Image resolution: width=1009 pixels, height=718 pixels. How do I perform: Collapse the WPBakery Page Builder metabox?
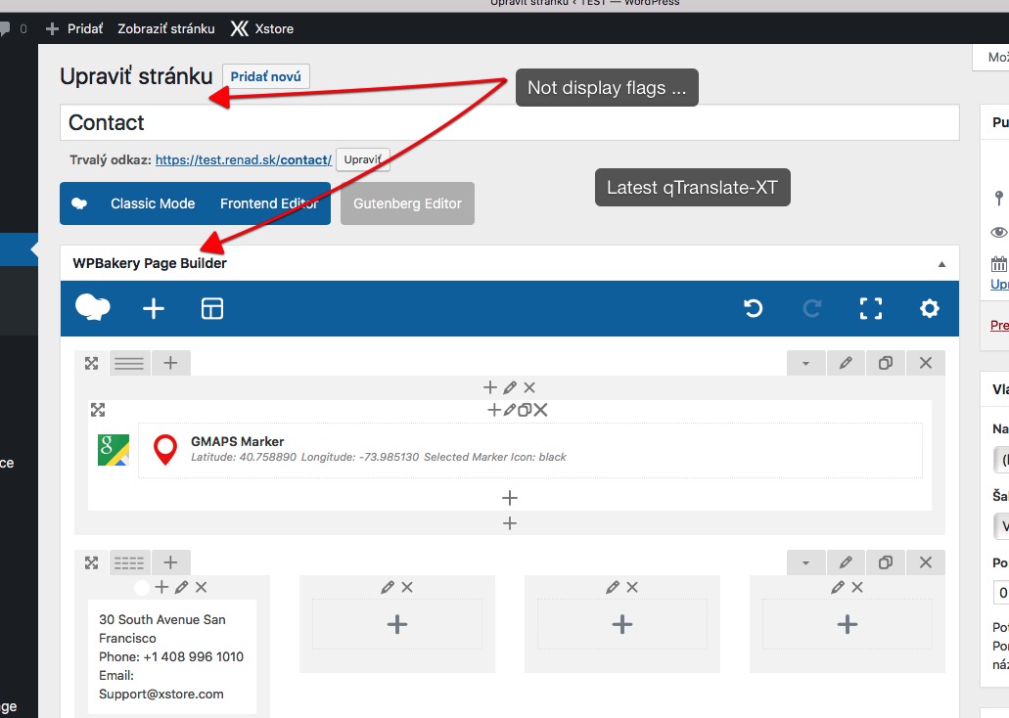point(942,262)
